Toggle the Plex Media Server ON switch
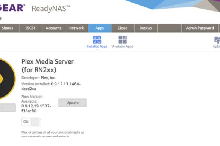220x146 pixels. 31,122
